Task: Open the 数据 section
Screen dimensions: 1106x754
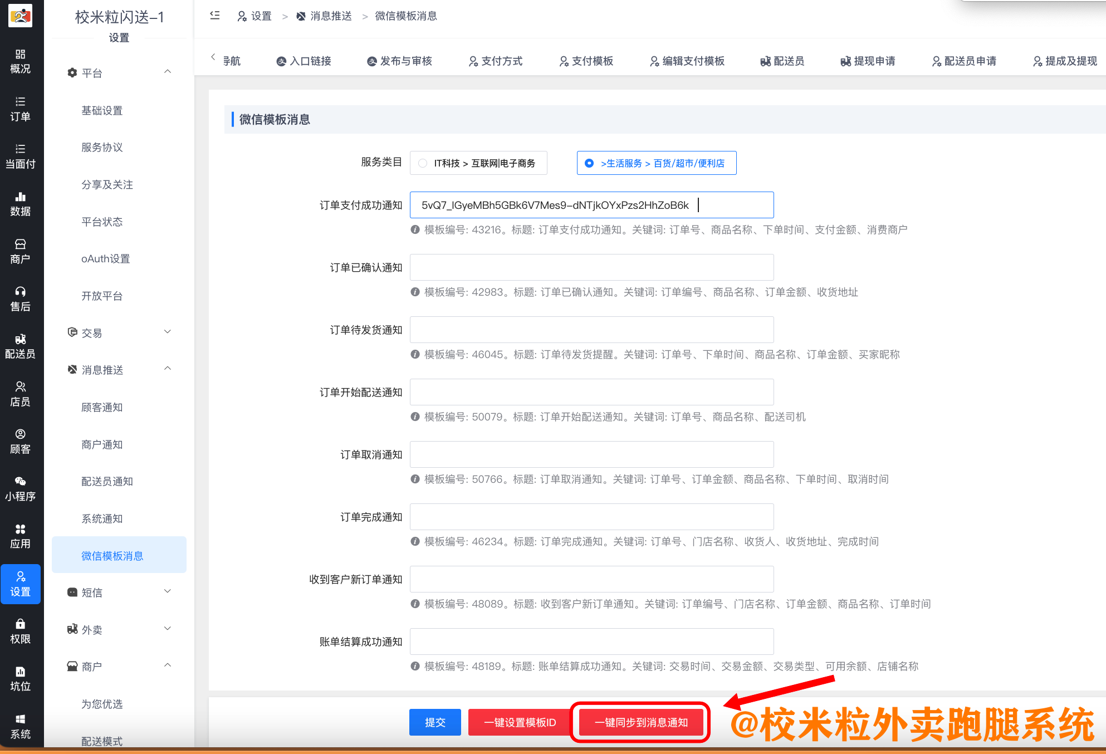Action: [21, 203]
